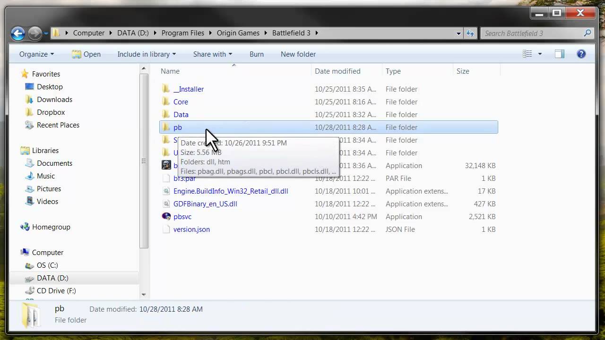Open Include in library menu
This screenshot has height=340, width=605.
(147, 54)
